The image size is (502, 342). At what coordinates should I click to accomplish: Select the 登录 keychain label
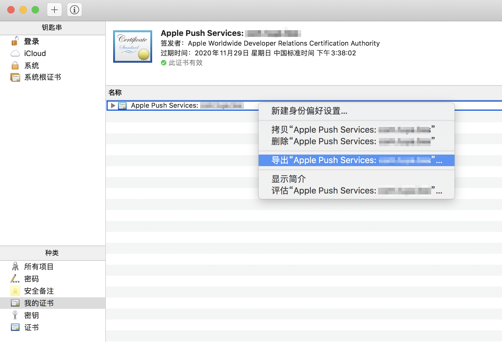click(32, 41)
